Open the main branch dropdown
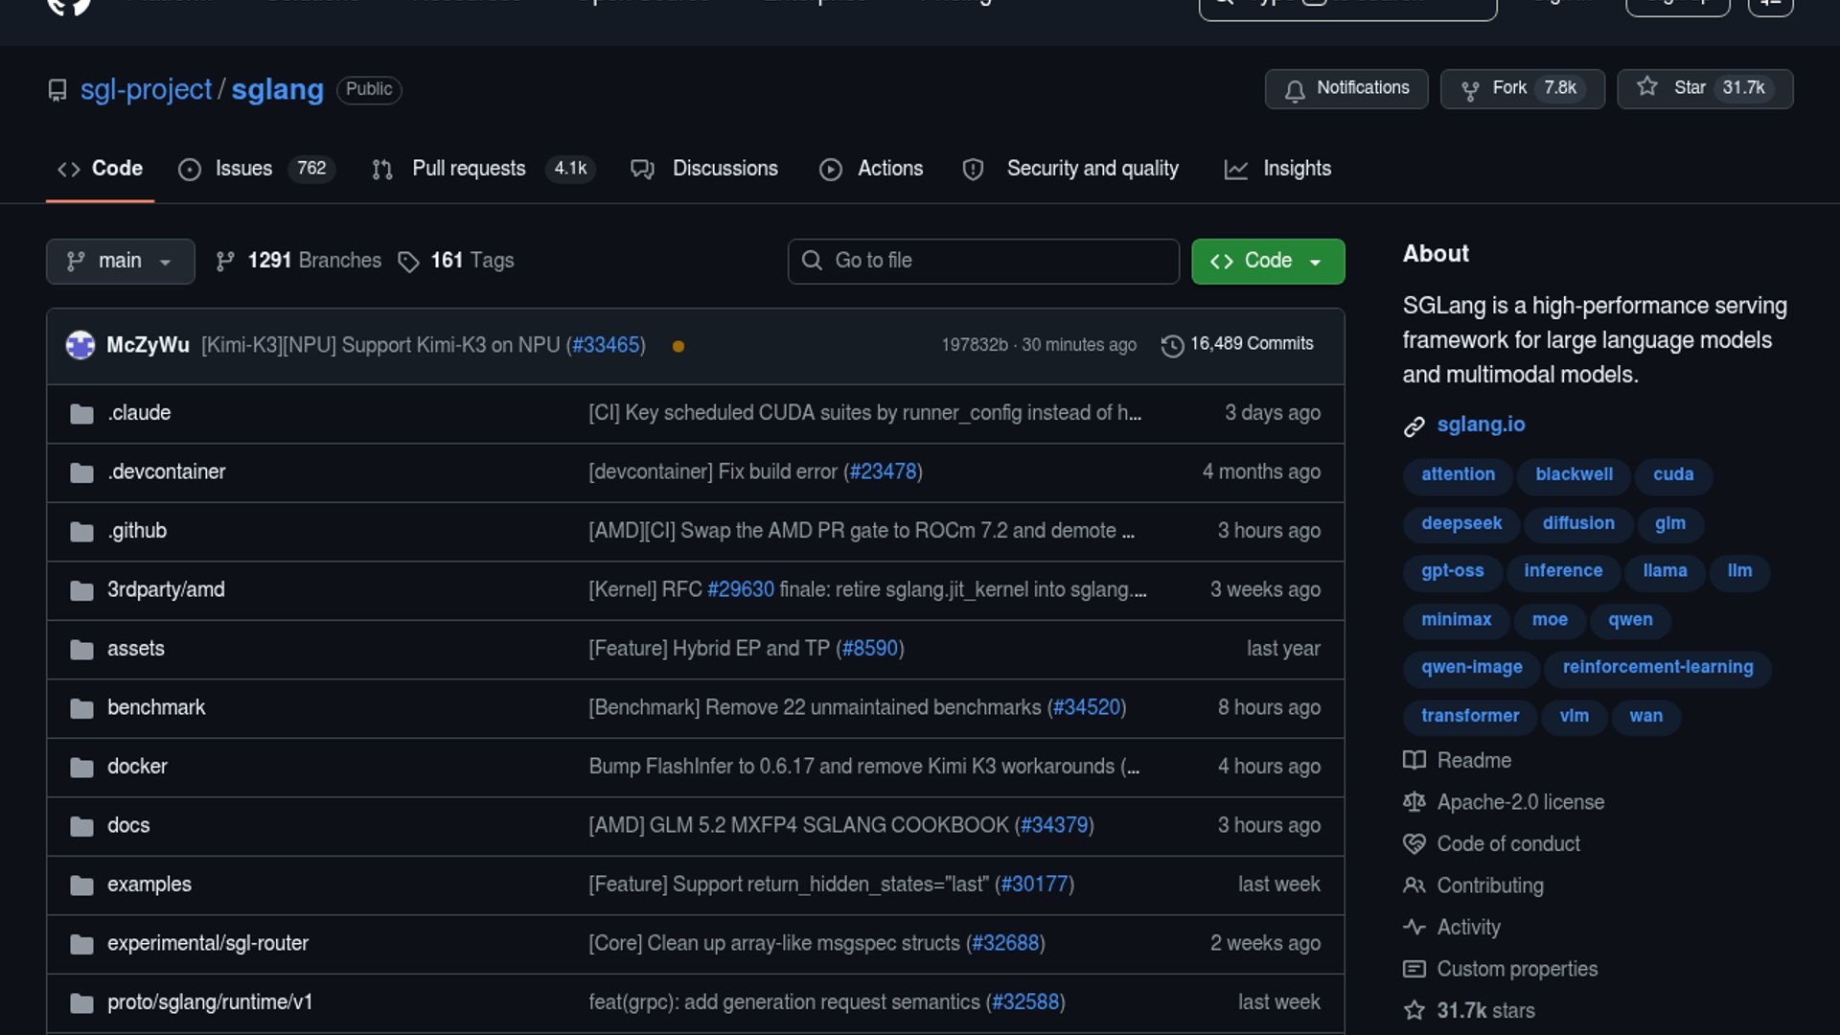This screenshot has width=1840, height=1035. coord(121,261)
